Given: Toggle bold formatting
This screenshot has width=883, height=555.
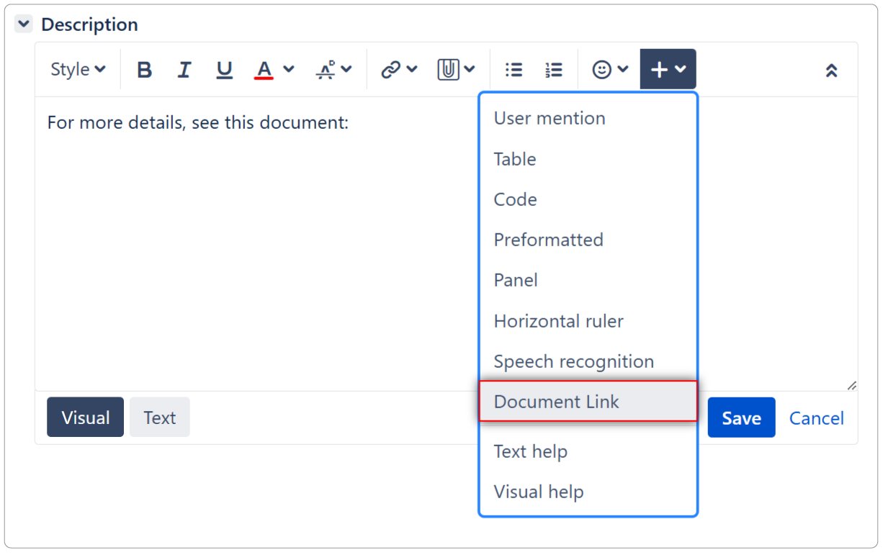Looking at the screenshot, I should [x=144, y=68].
